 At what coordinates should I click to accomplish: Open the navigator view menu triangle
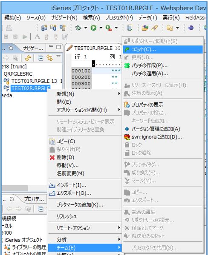(x=58, y=56)
